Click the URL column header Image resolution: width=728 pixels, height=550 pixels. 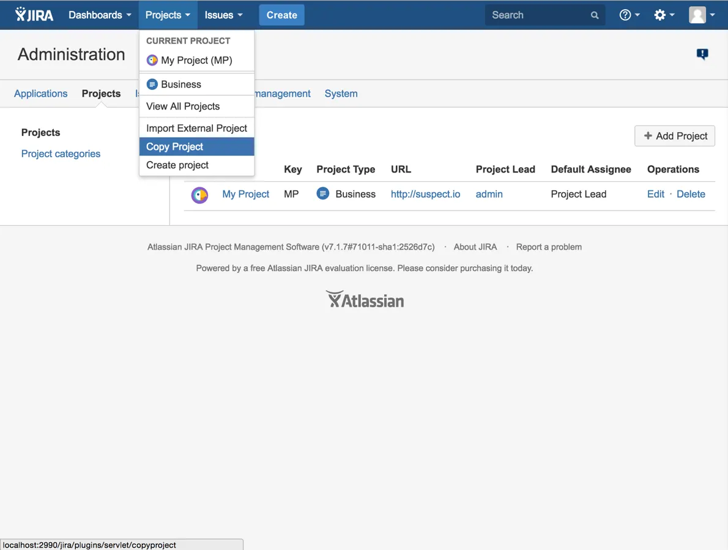click(x=401, y=169)
